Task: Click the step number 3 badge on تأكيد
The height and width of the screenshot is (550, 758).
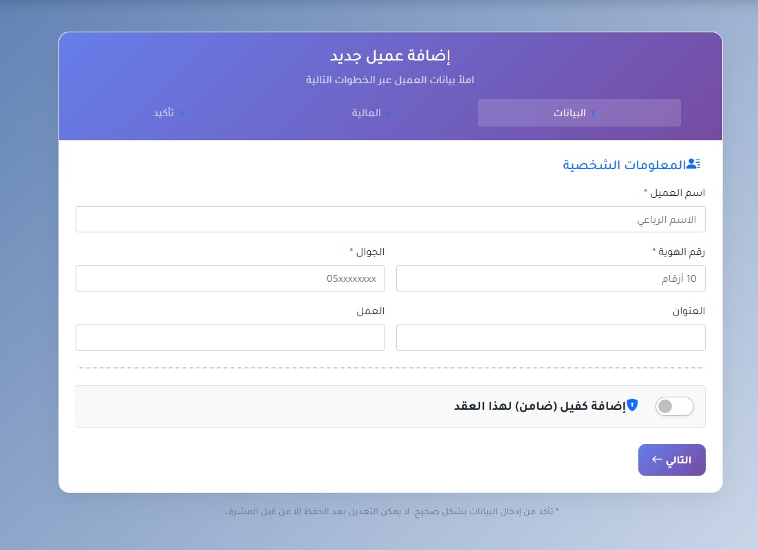Action: (x=180, y=113)
